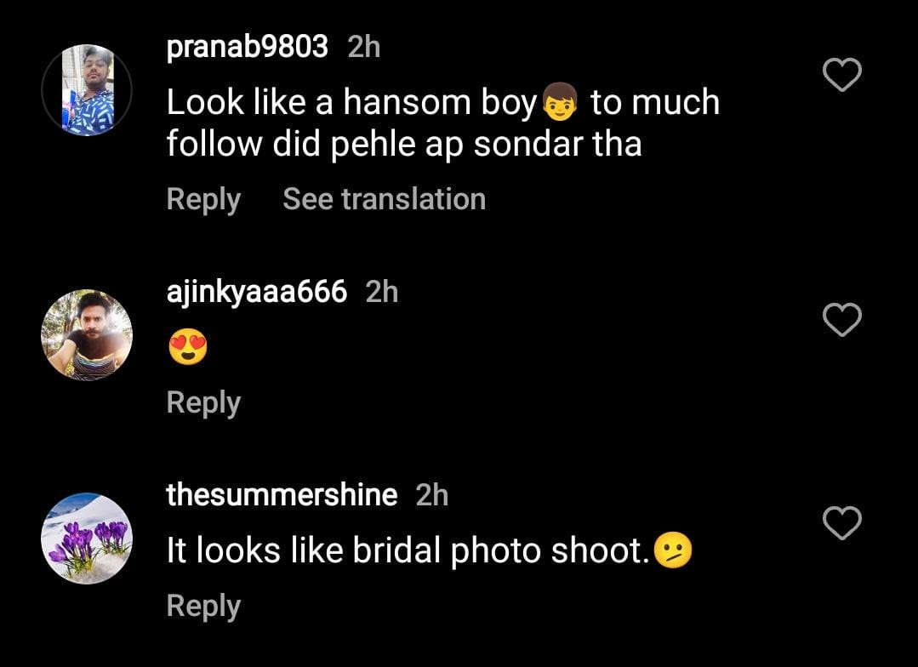This screenshot has height=667, width=918.
Task: Open pranab9803's profile picture
Action: pyautogui.click(x=87, y=90)
